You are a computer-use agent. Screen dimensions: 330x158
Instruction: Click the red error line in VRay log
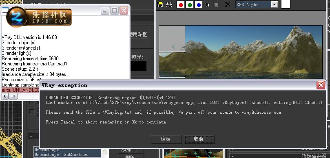point(20,90)
